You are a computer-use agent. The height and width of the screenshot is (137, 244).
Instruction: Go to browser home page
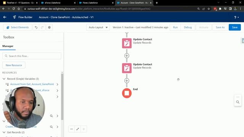[x=19, y=9]
